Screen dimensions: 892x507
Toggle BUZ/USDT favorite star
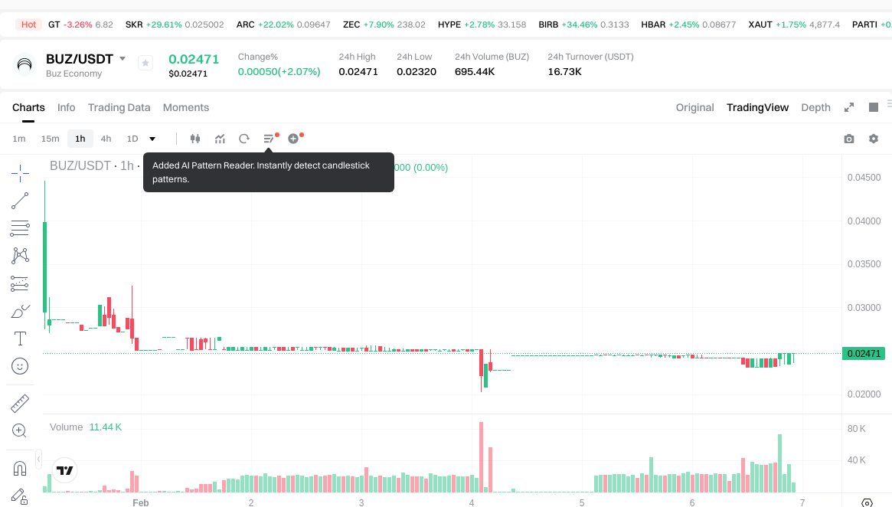[x=145, y=64]
